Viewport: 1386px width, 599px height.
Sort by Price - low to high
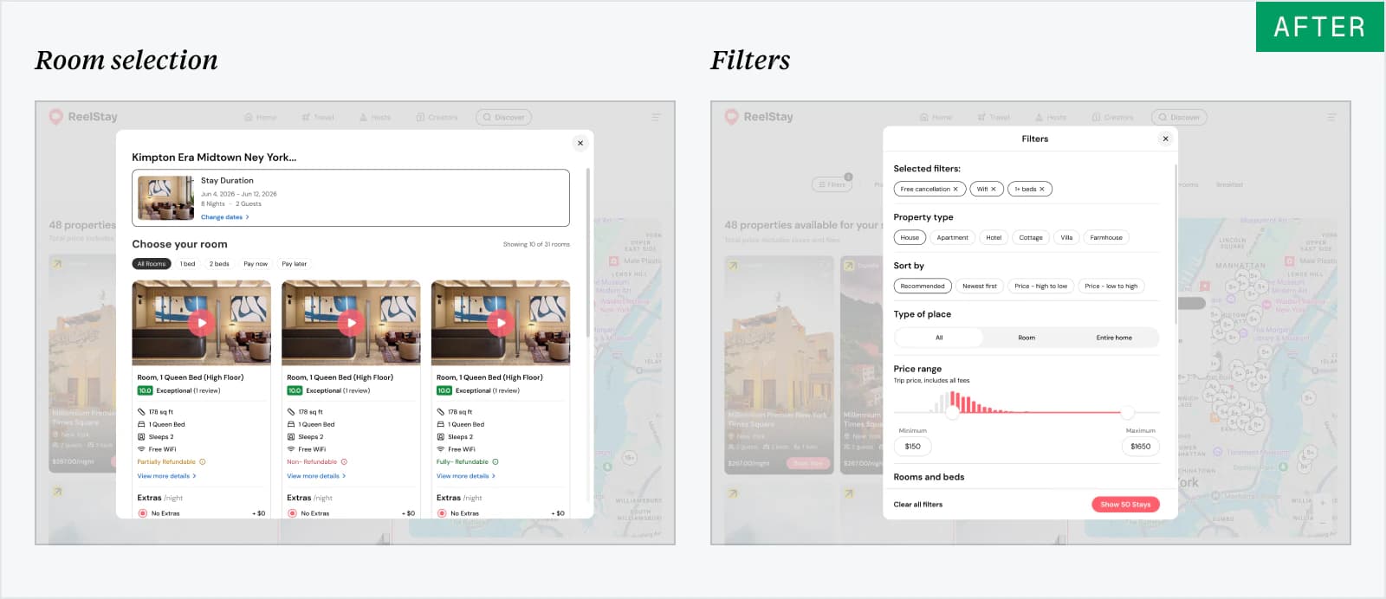(x=1111, y=286)
